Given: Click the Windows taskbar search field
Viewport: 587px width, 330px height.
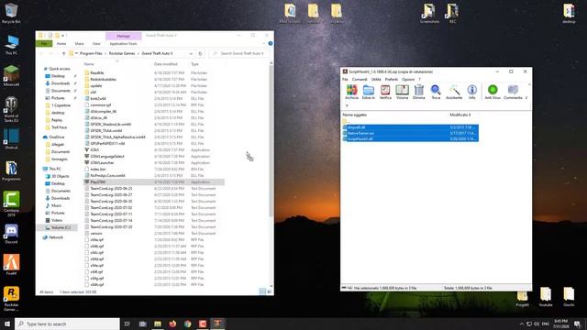Looking at the screenshot, I should (67, 324).
